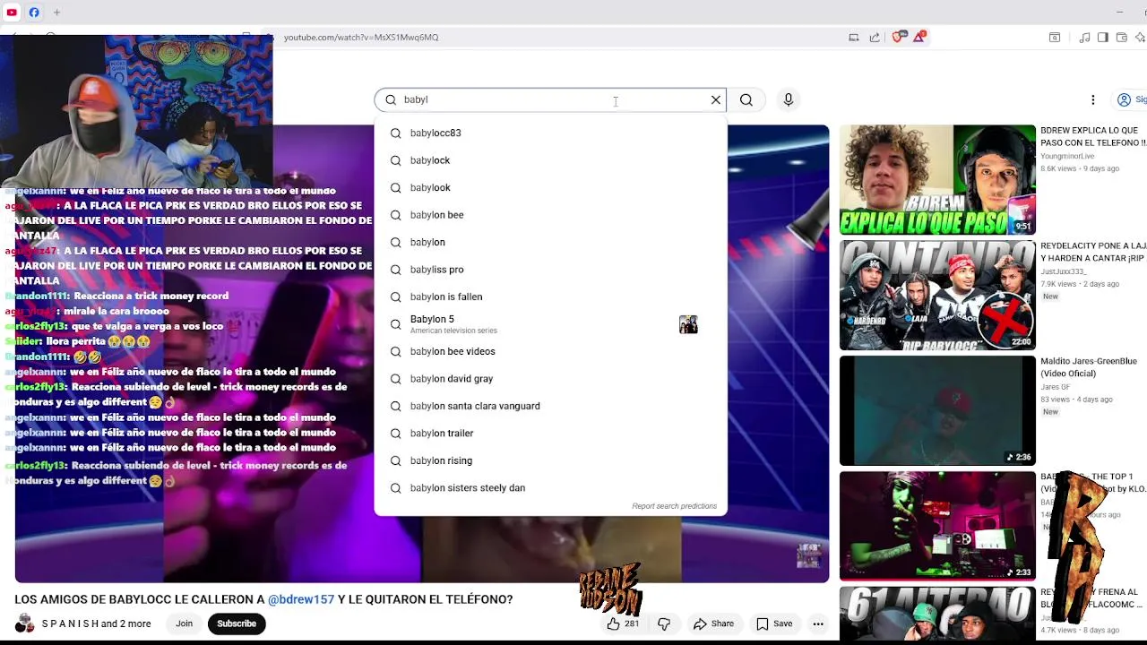Open the S P A N I S H channel avatar
The image size is (1147, 645).
[x=25, y=623]
